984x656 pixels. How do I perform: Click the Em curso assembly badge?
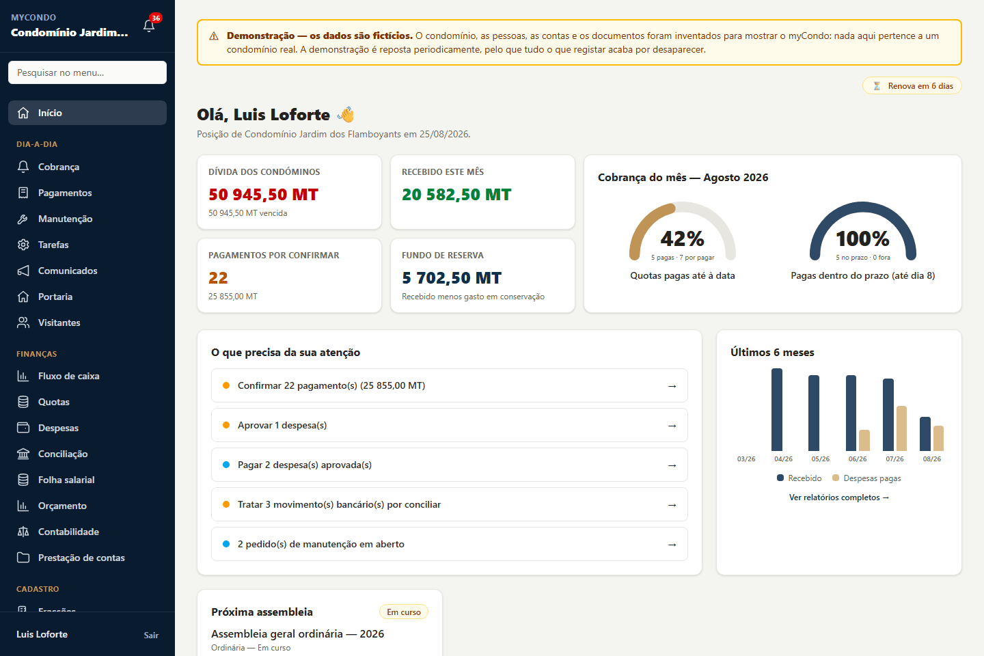pyautogui.click(x=404, y=612)
